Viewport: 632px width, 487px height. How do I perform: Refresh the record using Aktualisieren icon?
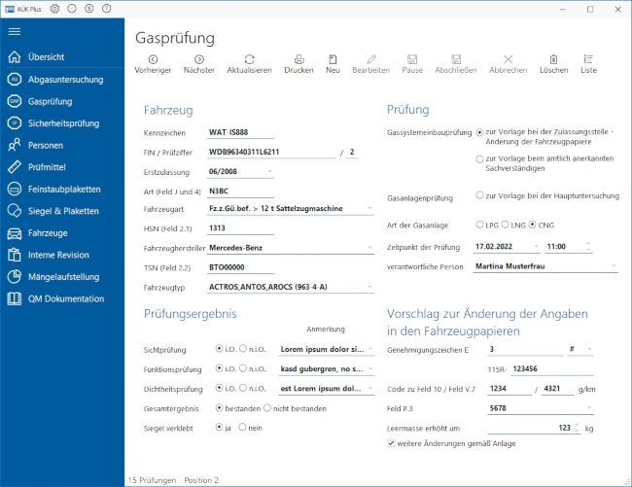(x=249, y=59)
